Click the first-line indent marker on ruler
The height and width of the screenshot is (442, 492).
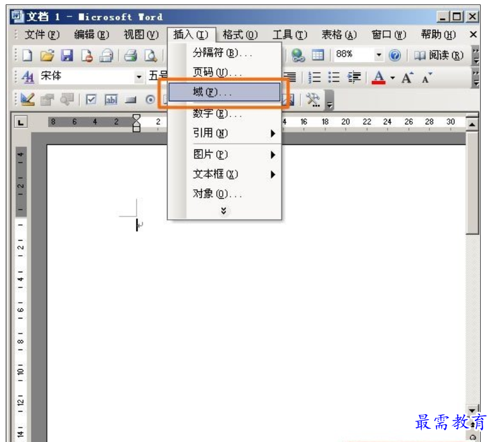[x=137, y=118]
